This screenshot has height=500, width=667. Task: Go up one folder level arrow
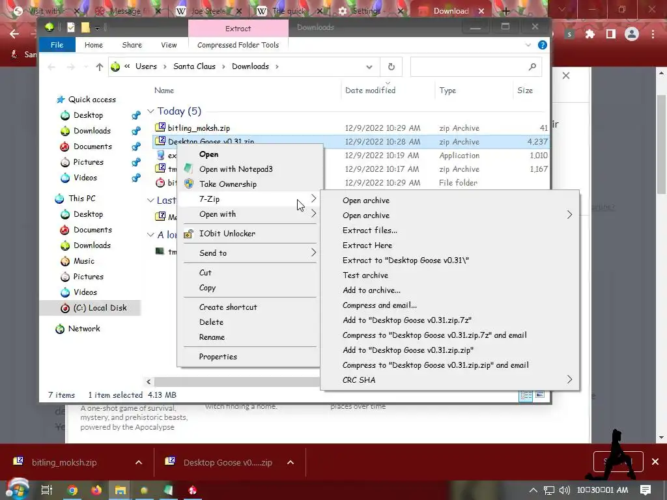coord(100,67)
